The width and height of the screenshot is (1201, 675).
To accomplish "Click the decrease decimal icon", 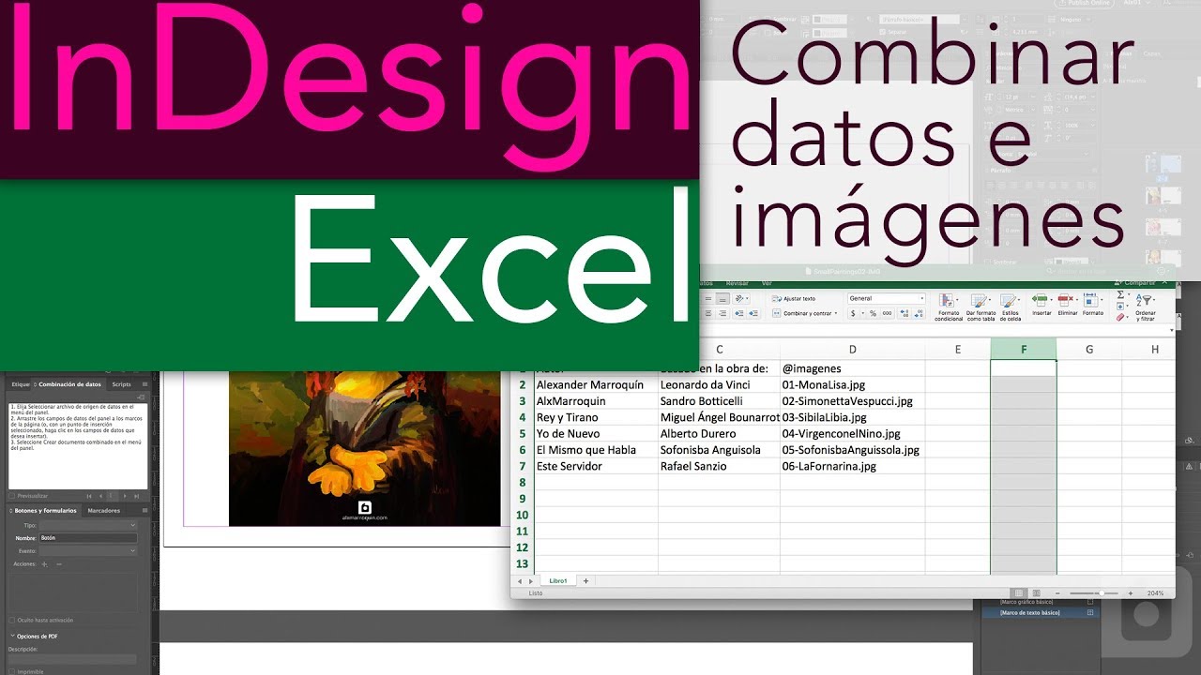I will (919, 313).
